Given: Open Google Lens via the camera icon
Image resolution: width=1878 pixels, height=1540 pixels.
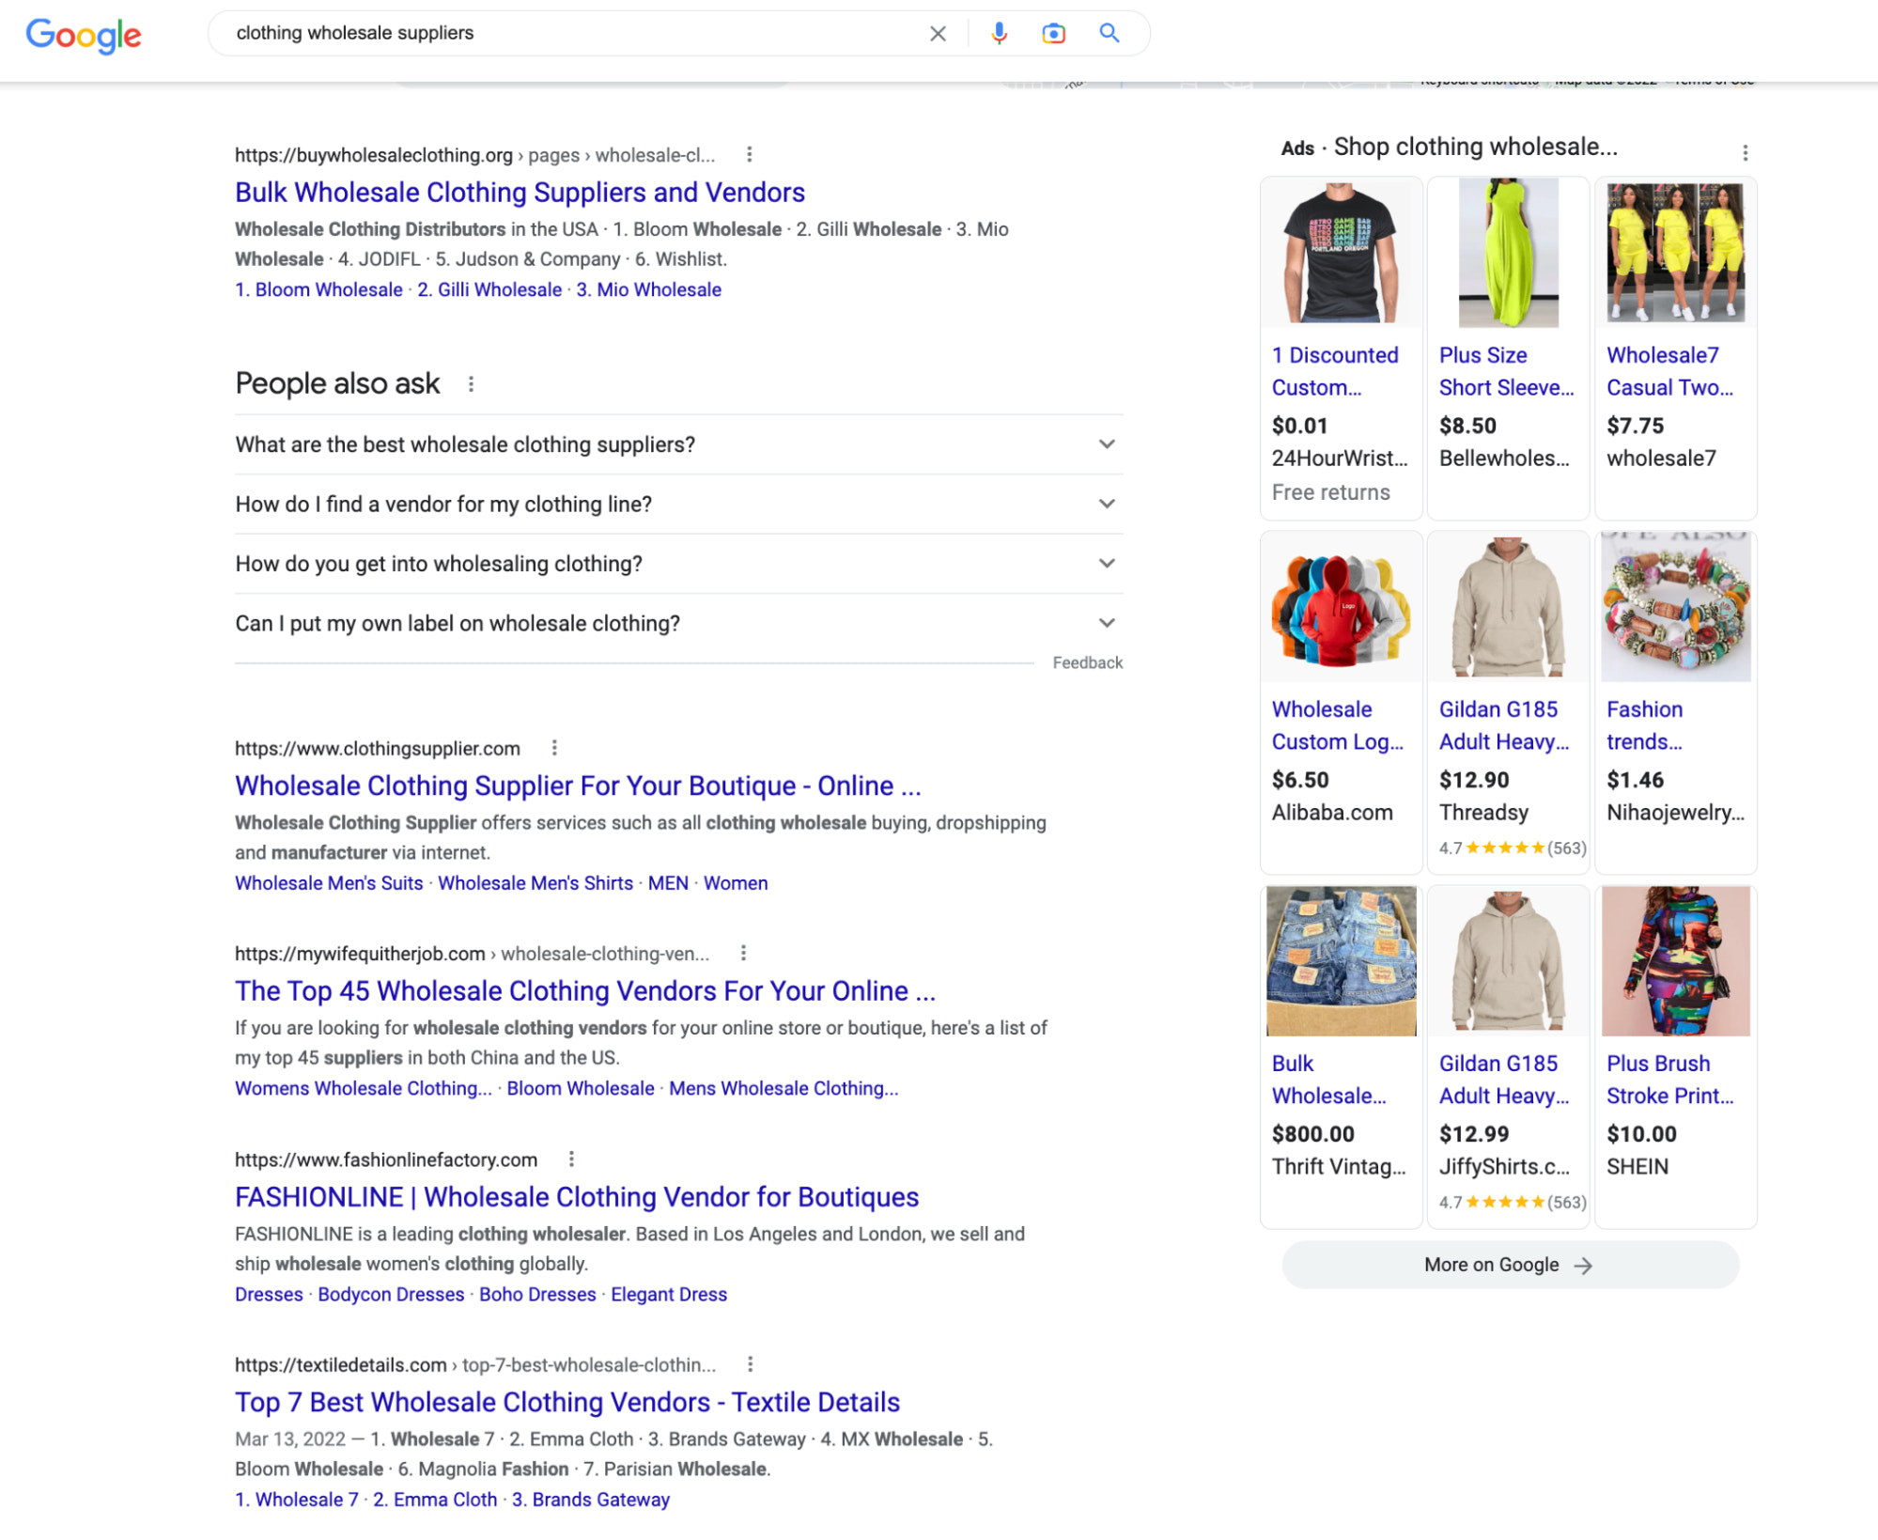Looking at the screenshot, I should (1053, 33).
